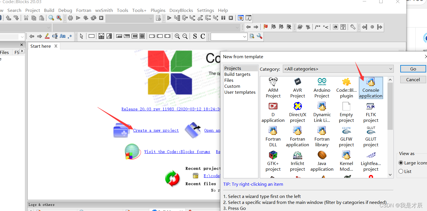This screenshot has width=427, height=211.
Task: Select Build targets in wizard type list
Action: pos(237,74)
